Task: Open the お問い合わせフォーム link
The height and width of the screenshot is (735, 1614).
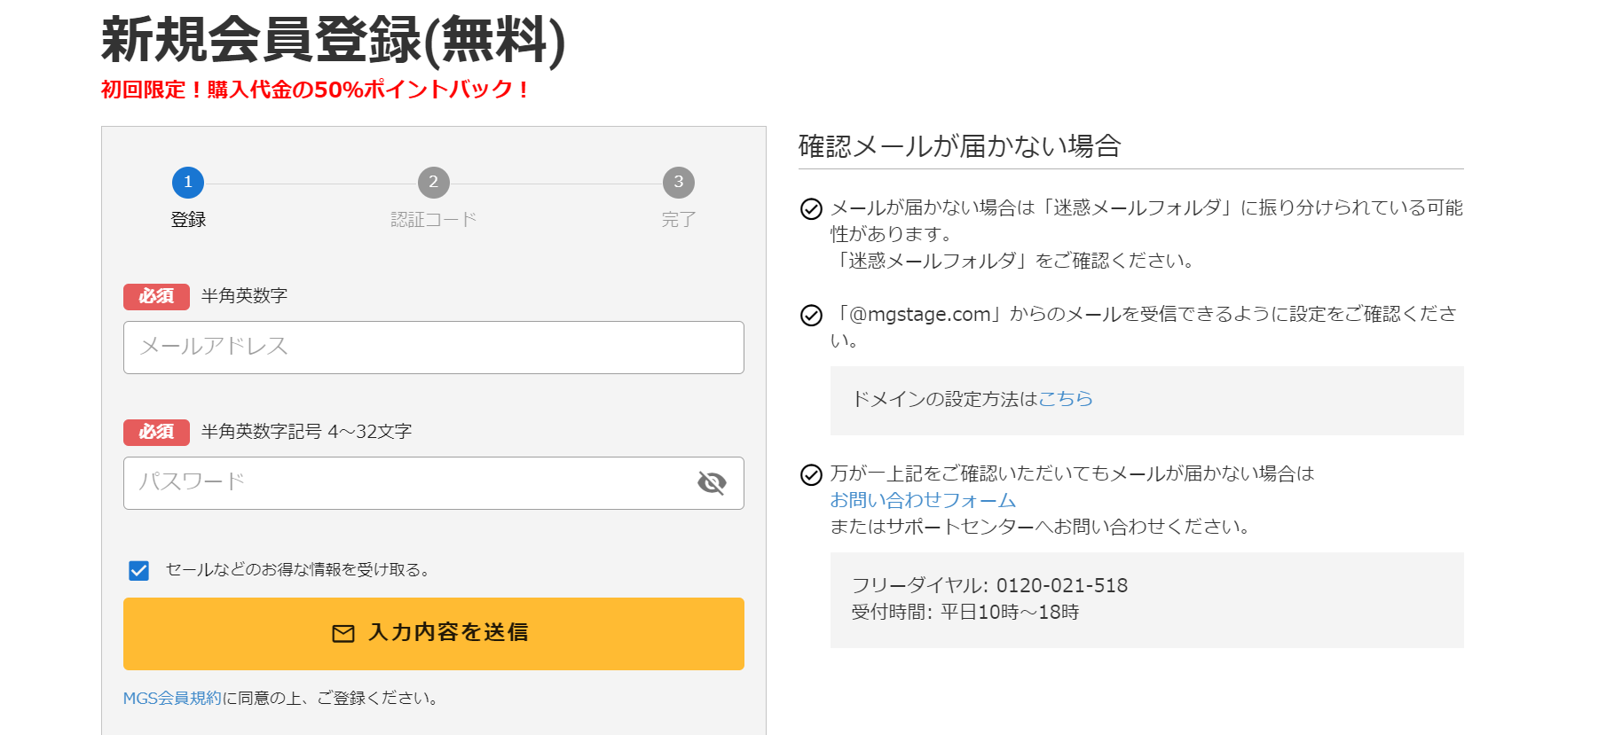Action: click(923, 501)
